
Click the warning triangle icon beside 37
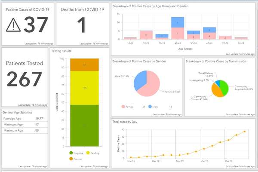(x=14, y=26)
